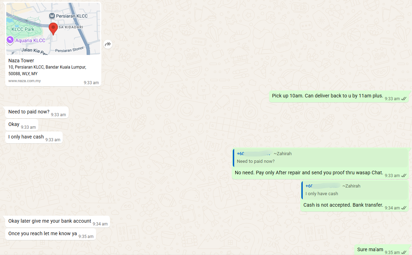Click the 9:33 am timestamp on the location card
This screenshot has height=255, width=412.
(91, 83)
